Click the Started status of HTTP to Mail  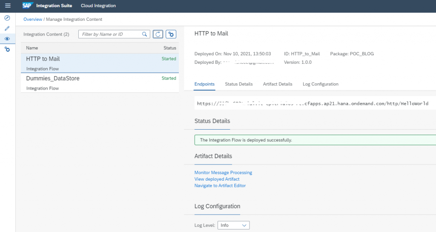point(169,59)
